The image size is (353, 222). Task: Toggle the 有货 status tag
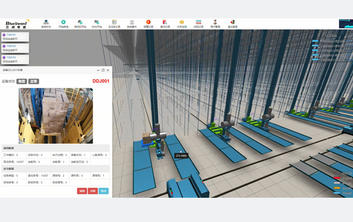click(21, 81)
